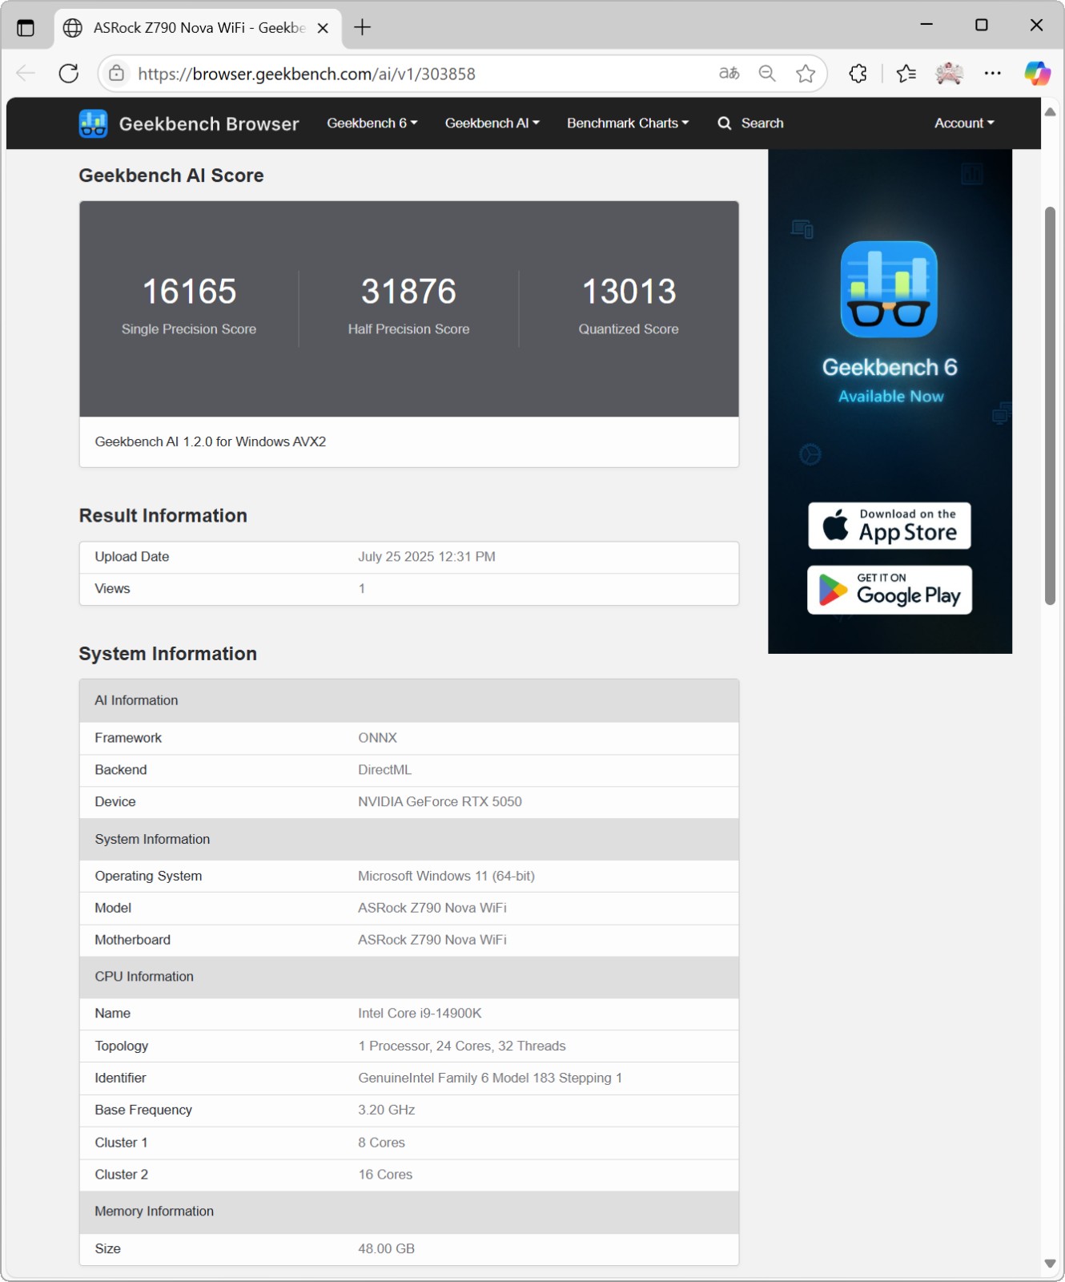The image size is (1065, 1282).
Task: Click the CPU Information section header
Action: [409, 978]
